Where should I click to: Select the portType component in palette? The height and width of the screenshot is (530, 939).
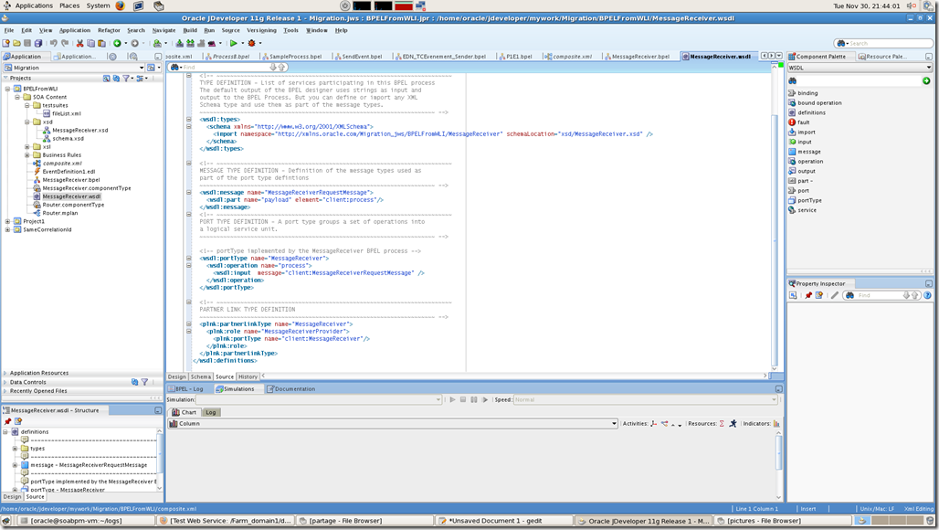(805, 200)
